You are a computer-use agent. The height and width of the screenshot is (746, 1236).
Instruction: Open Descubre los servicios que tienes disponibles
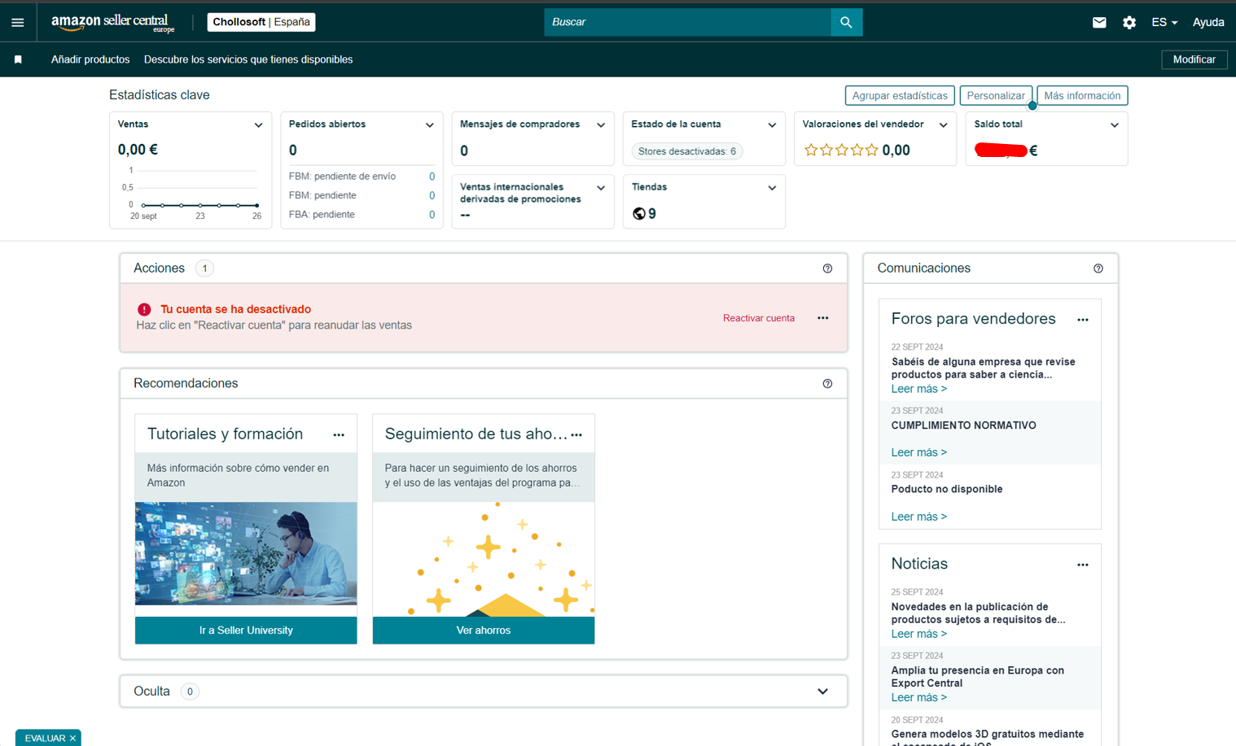(248, 59)
